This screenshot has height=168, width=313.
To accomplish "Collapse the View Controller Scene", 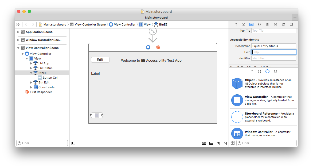I will pos(18,48).
